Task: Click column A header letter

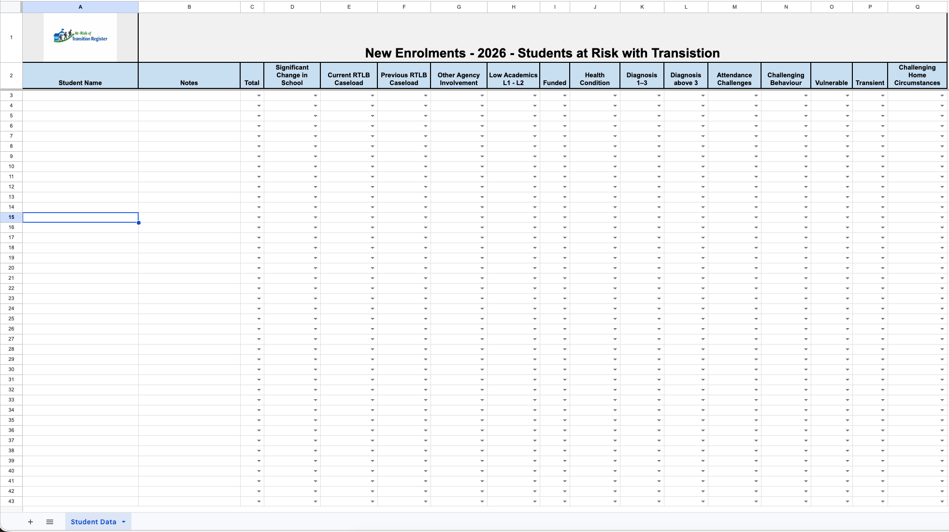Action: tap(80, 7)
